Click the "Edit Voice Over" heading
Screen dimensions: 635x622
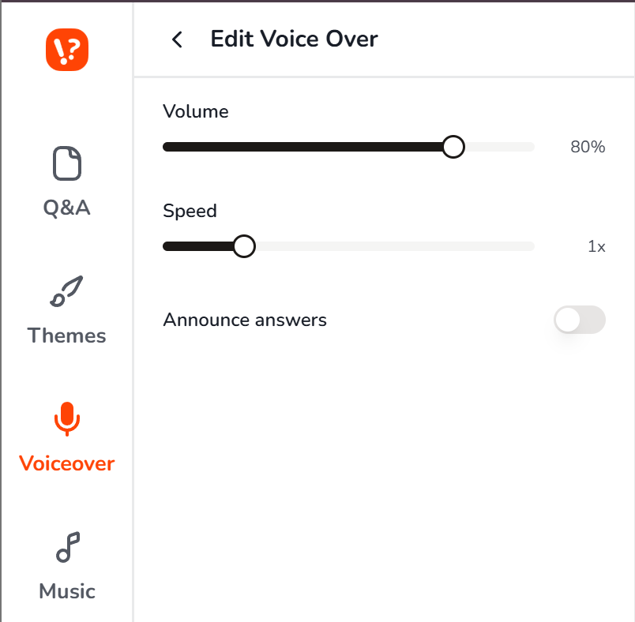[294, 39]
